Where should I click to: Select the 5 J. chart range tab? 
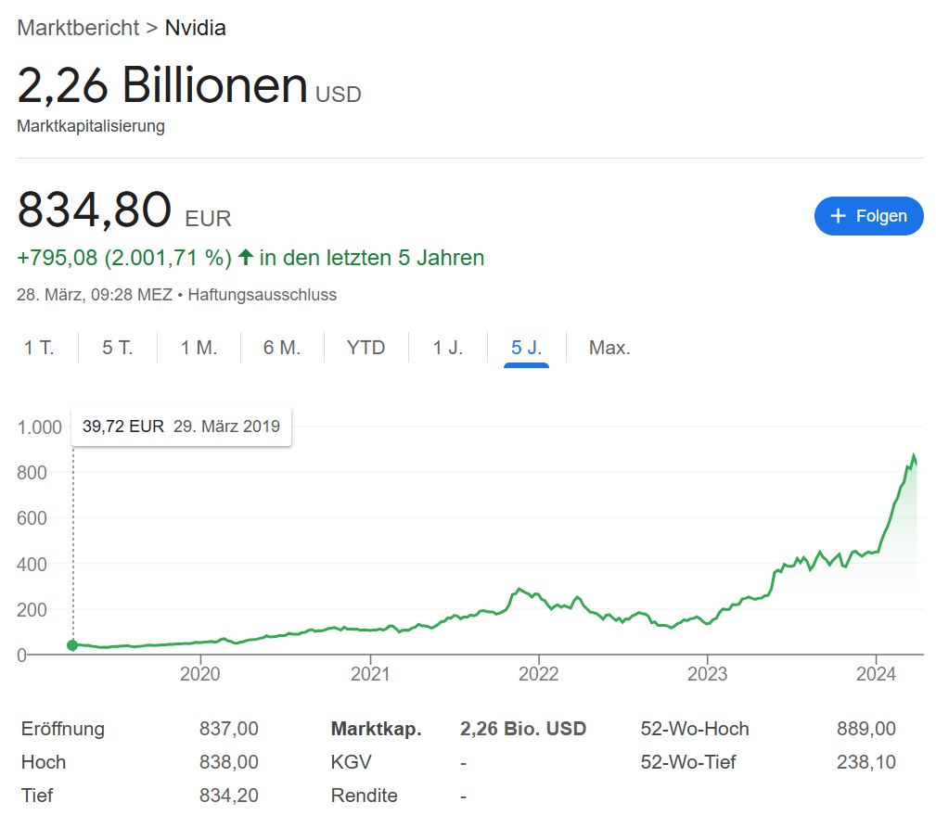pos(526,348)
